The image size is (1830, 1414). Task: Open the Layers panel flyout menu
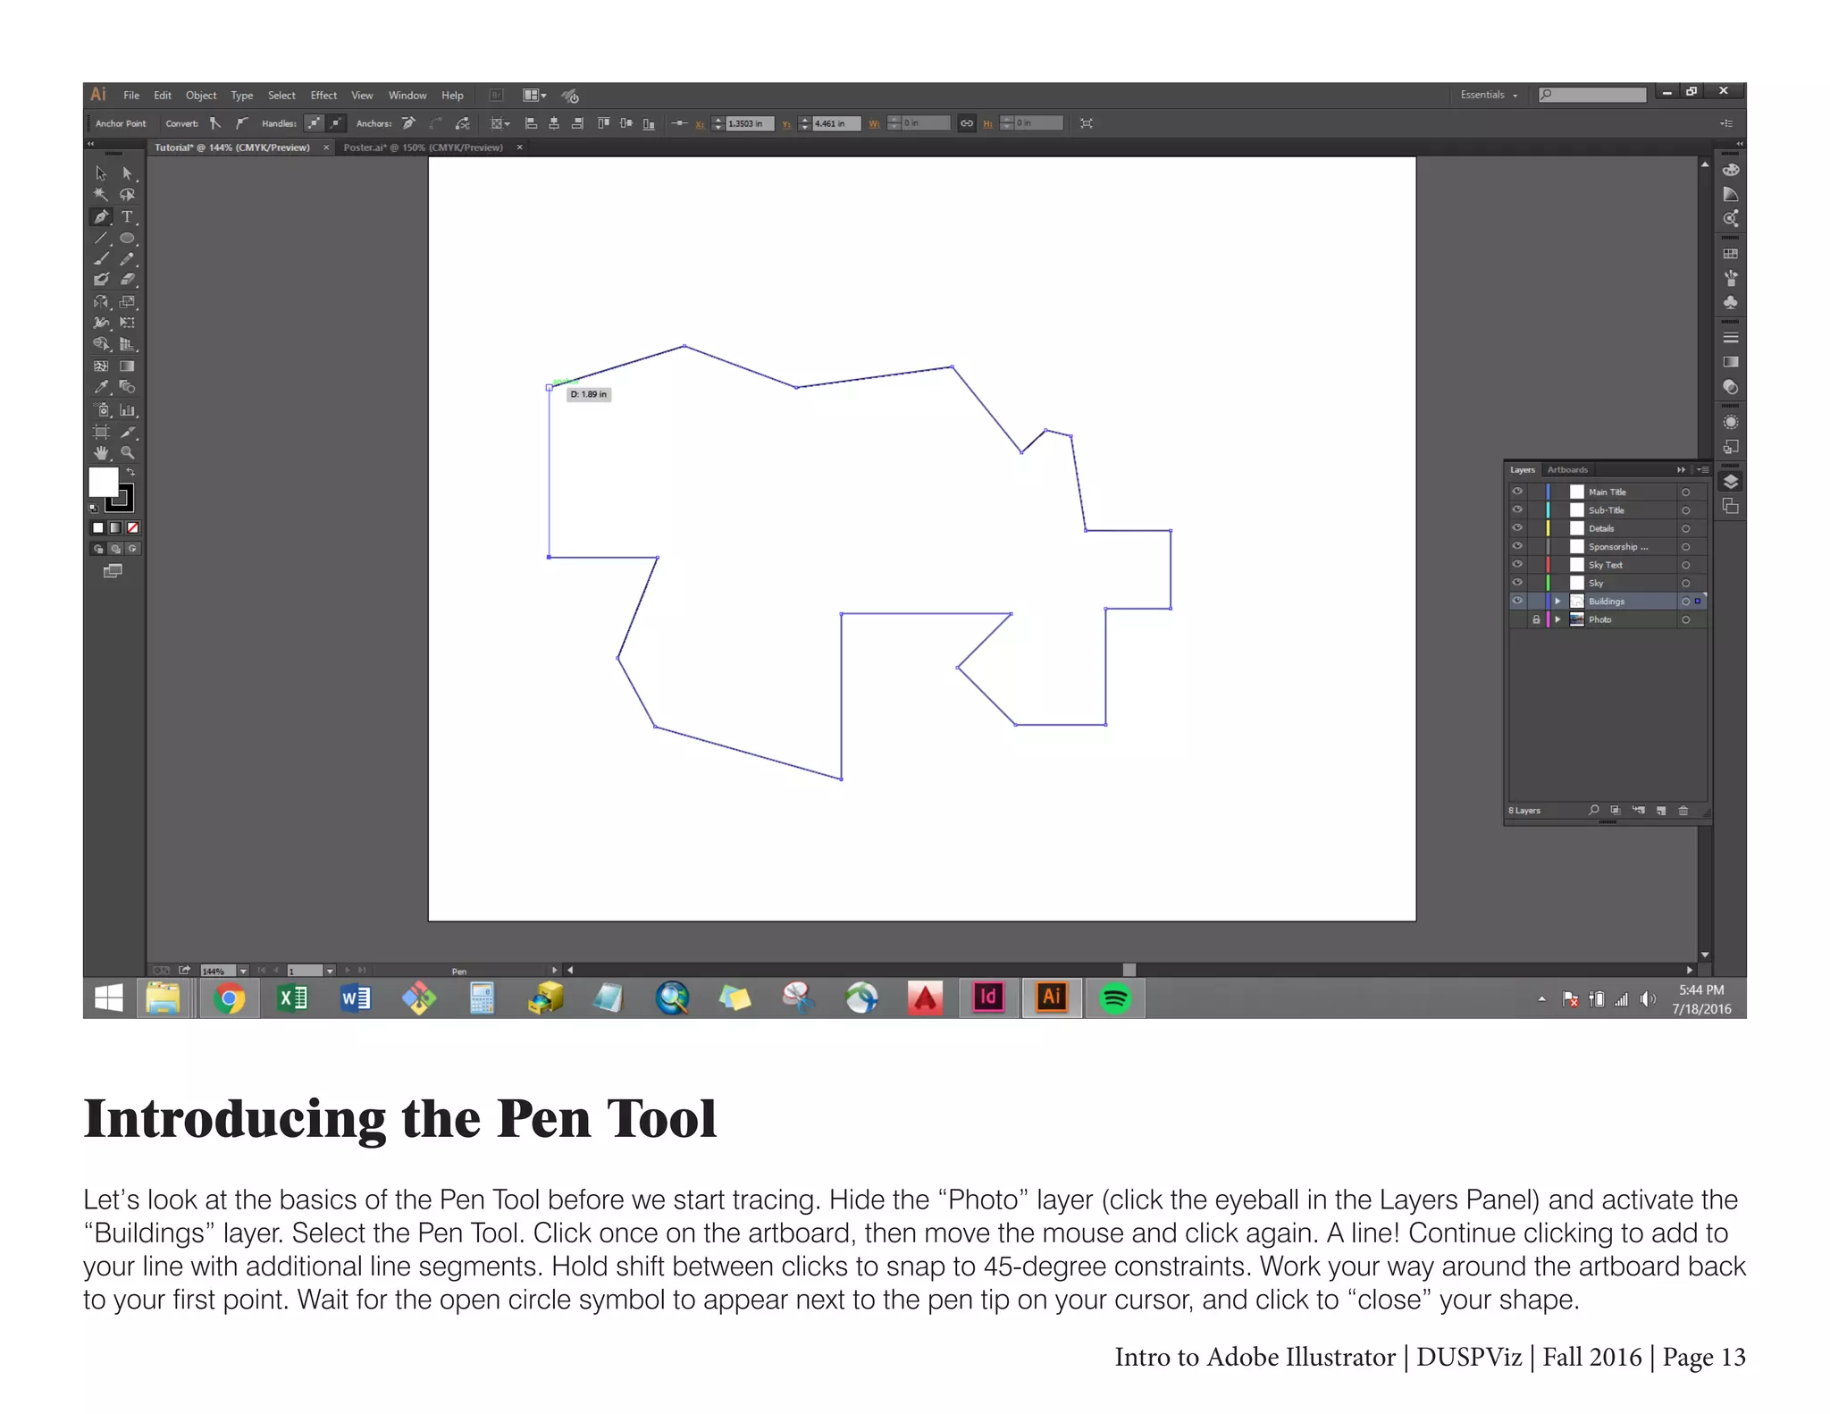1702,469
